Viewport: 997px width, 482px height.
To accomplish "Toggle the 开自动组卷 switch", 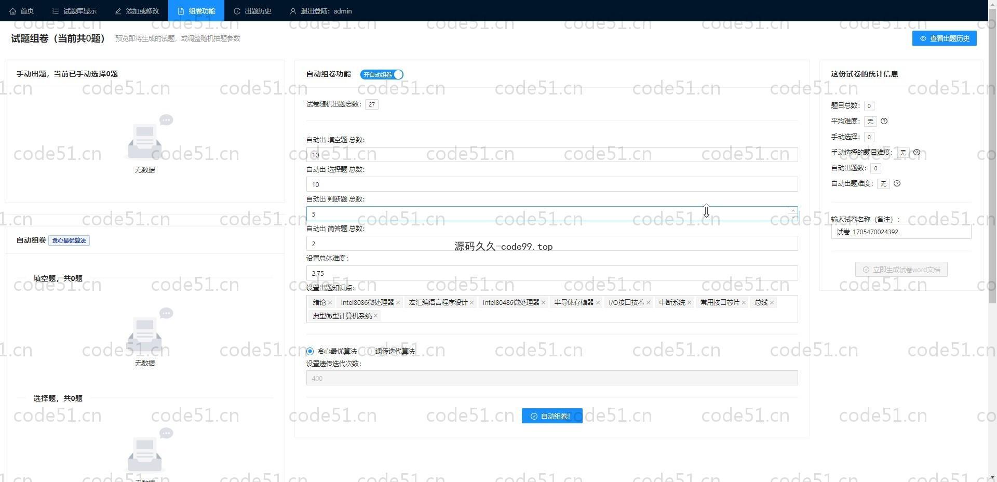I will [x=382, y=74].
